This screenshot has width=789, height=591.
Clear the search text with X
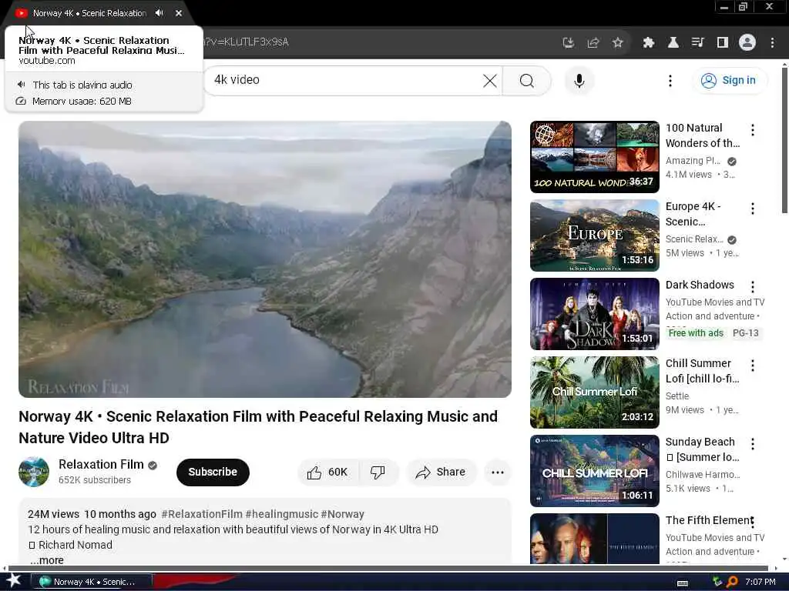(489, 80)
